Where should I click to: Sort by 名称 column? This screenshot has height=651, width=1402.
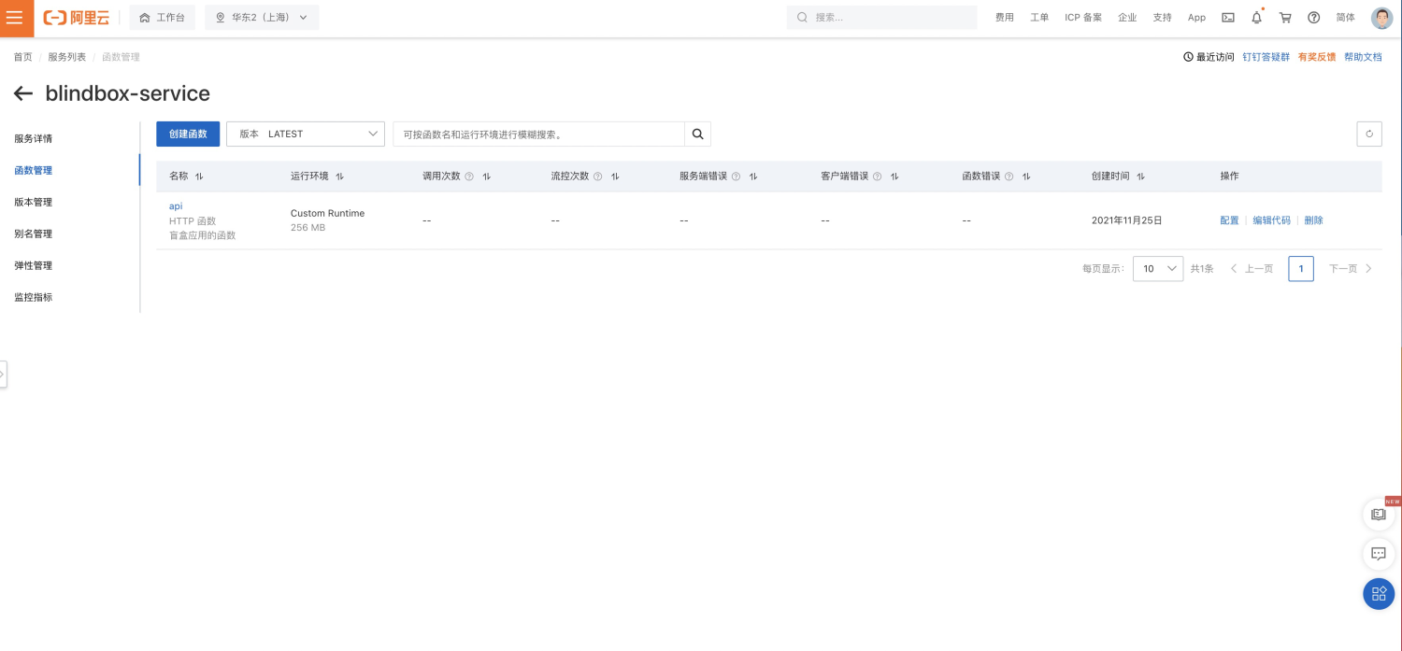[x=199, y=177]
